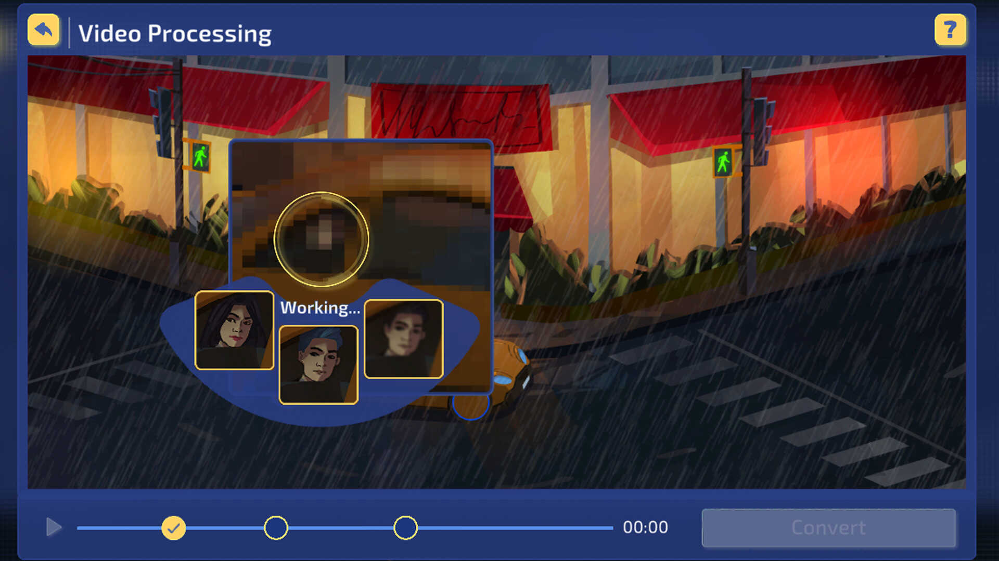Click the face detection zoom circle icon
The image size is (999, 561).
click(x=318, y=237)
